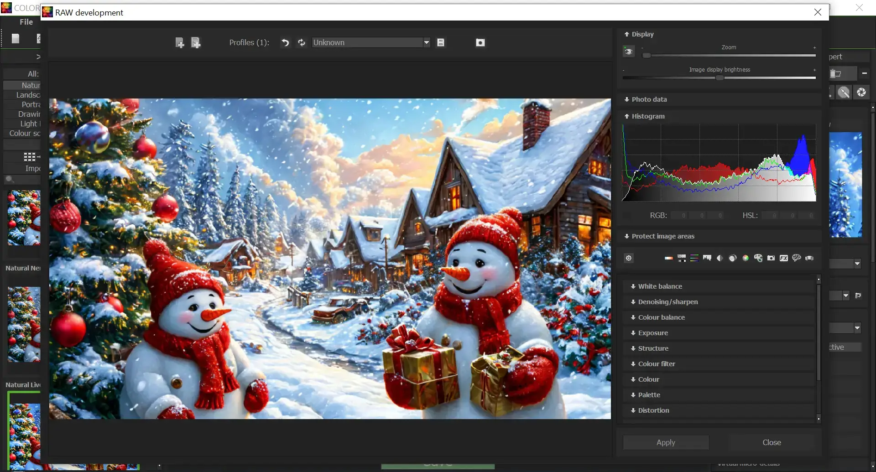Click the Apply button
876x472 pixels.
coord(666,442)
